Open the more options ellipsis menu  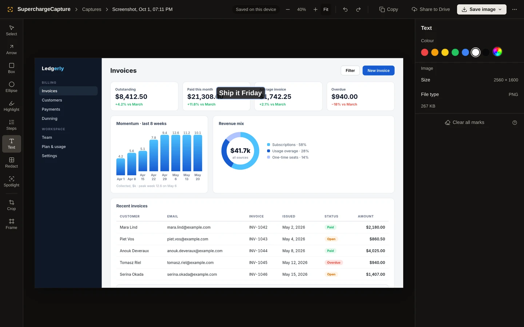(x=515, y=9)
